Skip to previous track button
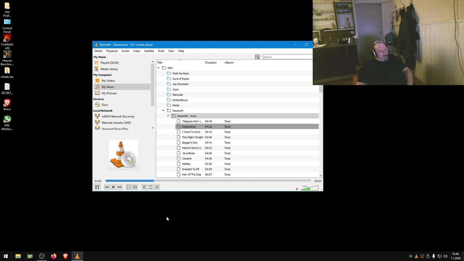 click(x=107, y=187)
